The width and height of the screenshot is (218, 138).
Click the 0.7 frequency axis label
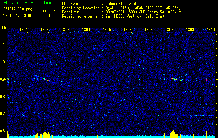(3, 114)
